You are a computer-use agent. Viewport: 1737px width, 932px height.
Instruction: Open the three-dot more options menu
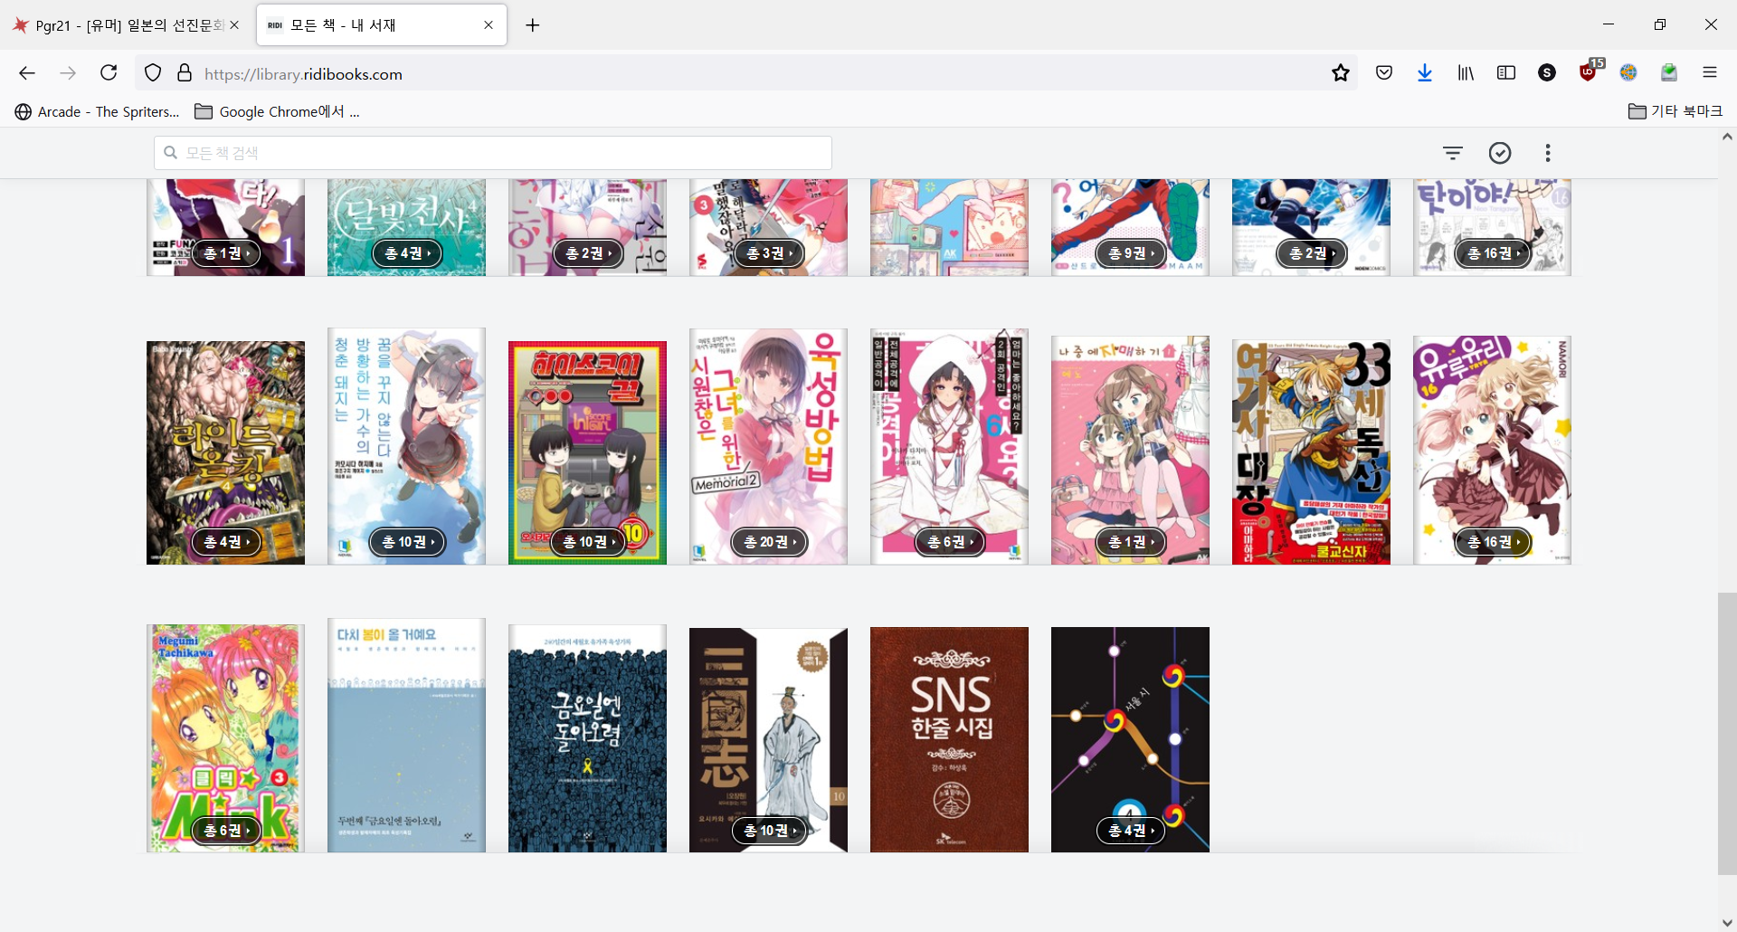1548,153
